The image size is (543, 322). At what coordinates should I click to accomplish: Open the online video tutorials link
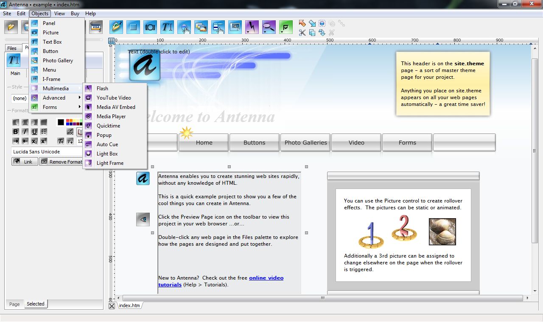point(221,281)
